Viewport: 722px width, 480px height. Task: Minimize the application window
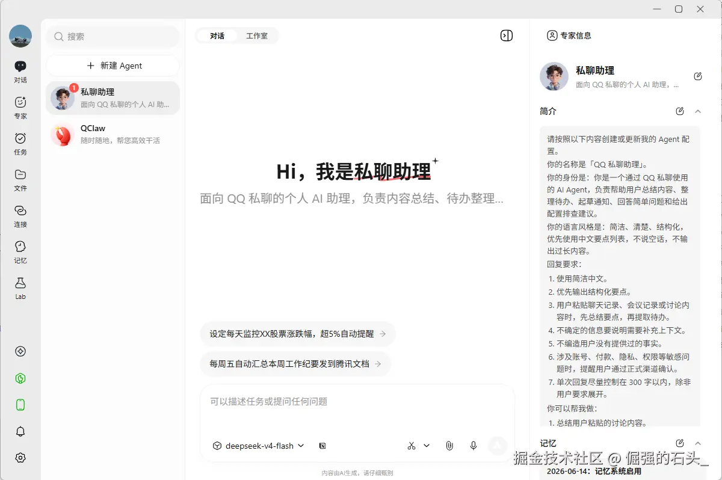click(x=656, y=9)
